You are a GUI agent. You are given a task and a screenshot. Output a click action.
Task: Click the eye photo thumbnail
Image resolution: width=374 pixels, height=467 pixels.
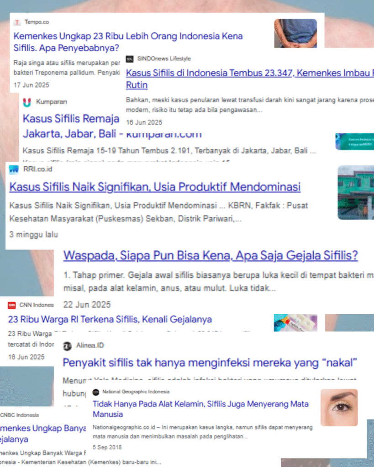click(x=339, y=407)
